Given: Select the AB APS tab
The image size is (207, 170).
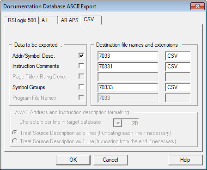Looking at the screenshot, I should [69, 20].
